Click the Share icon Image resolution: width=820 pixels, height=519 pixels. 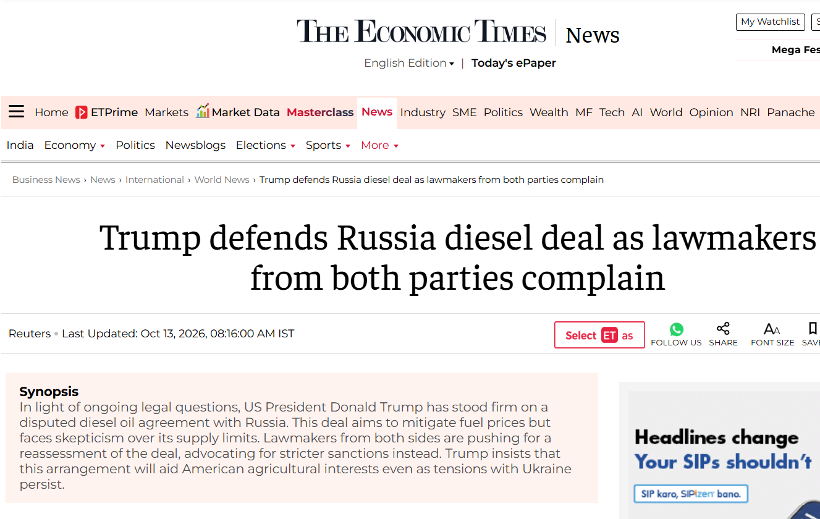(x=723, y=329)
